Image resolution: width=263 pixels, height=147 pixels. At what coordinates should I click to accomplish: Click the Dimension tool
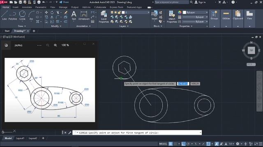[84, 16]
